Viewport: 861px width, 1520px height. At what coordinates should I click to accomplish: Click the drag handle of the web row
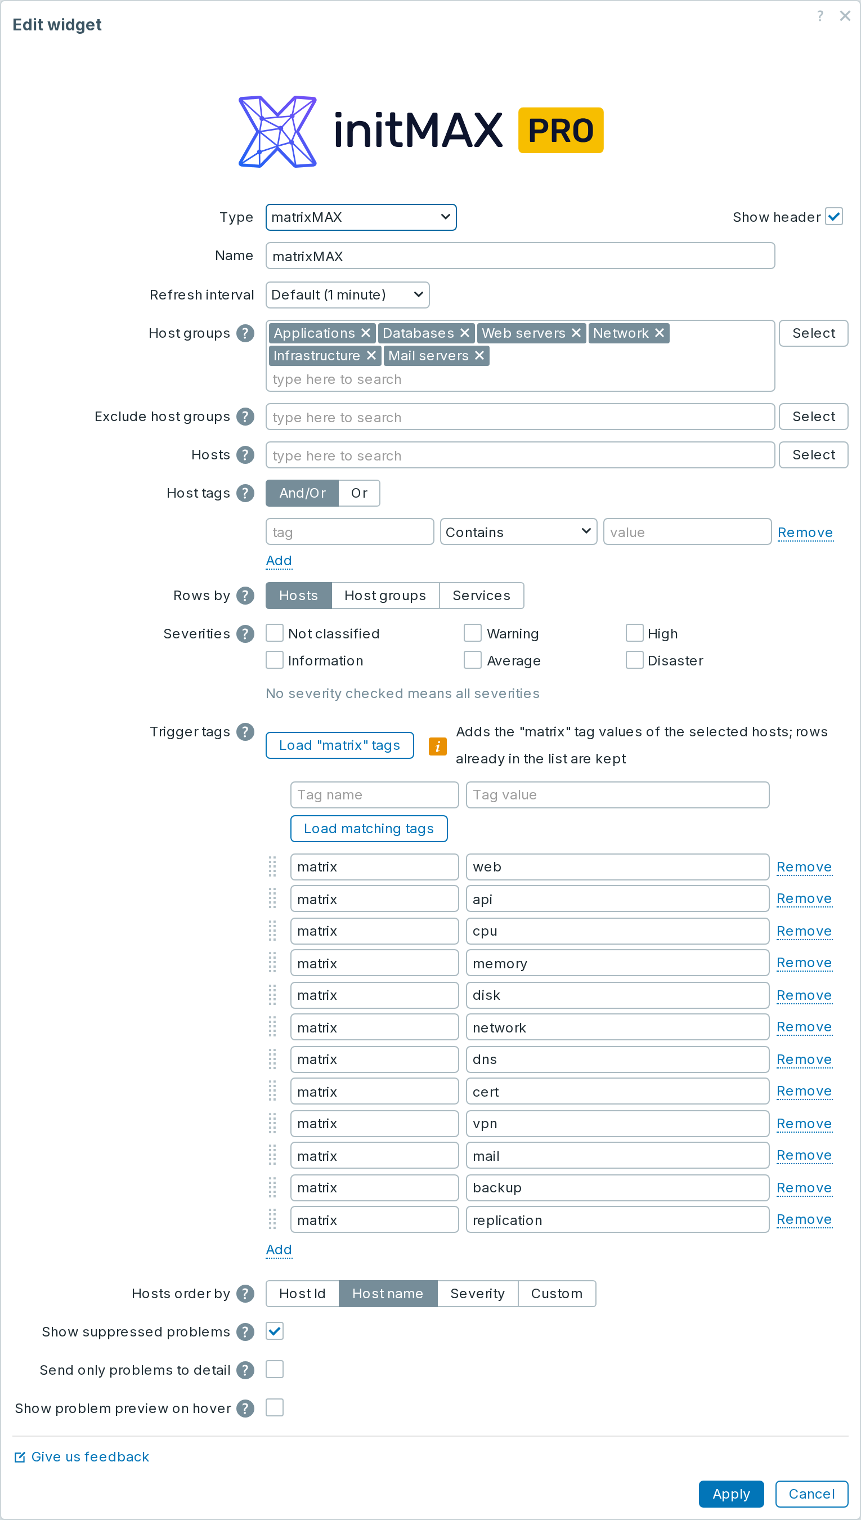click(x=272, y=866)
